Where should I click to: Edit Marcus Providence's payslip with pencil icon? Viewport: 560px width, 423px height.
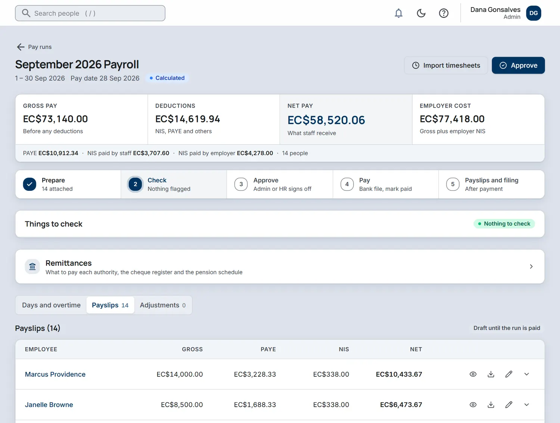(509, 374)
